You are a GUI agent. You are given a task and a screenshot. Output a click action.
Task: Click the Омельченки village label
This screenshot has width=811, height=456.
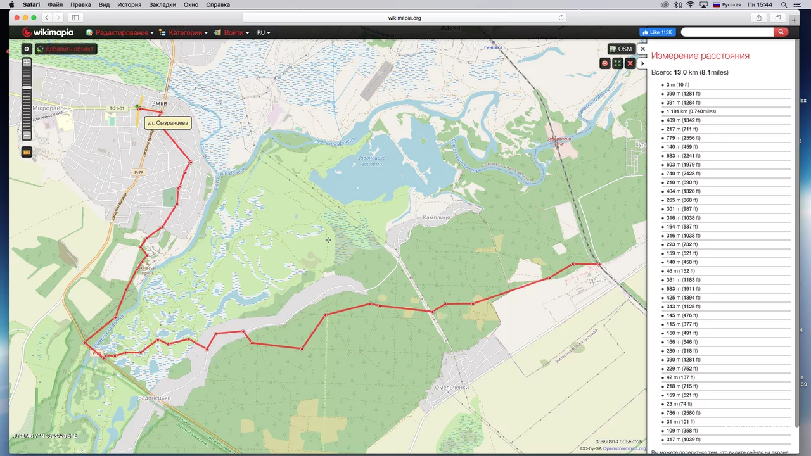point(452,387)
